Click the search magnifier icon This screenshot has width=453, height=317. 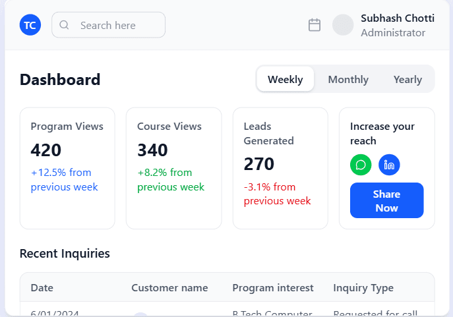(65, 25)
